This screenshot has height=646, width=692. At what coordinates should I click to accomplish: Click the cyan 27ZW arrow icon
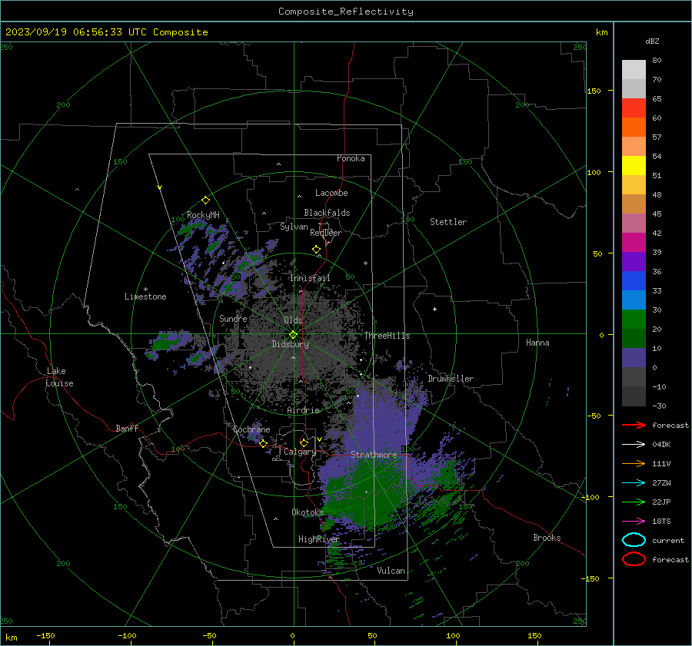click(634, 483)
